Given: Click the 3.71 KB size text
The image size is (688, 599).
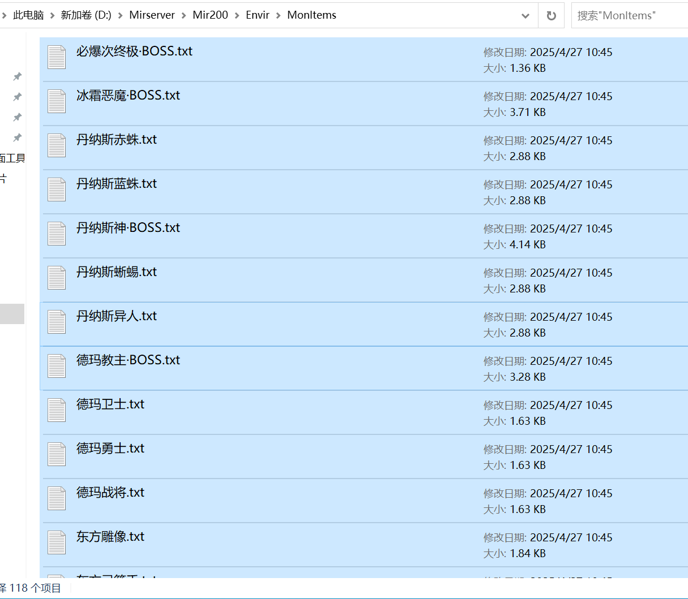Looking at the screenshot, I should 528,112.
